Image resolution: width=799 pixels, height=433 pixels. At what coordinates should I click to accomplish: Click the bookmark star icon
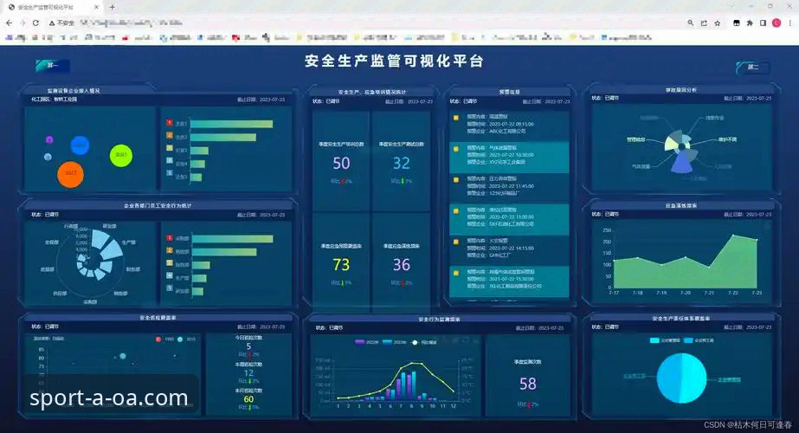[x=718, y=23]
